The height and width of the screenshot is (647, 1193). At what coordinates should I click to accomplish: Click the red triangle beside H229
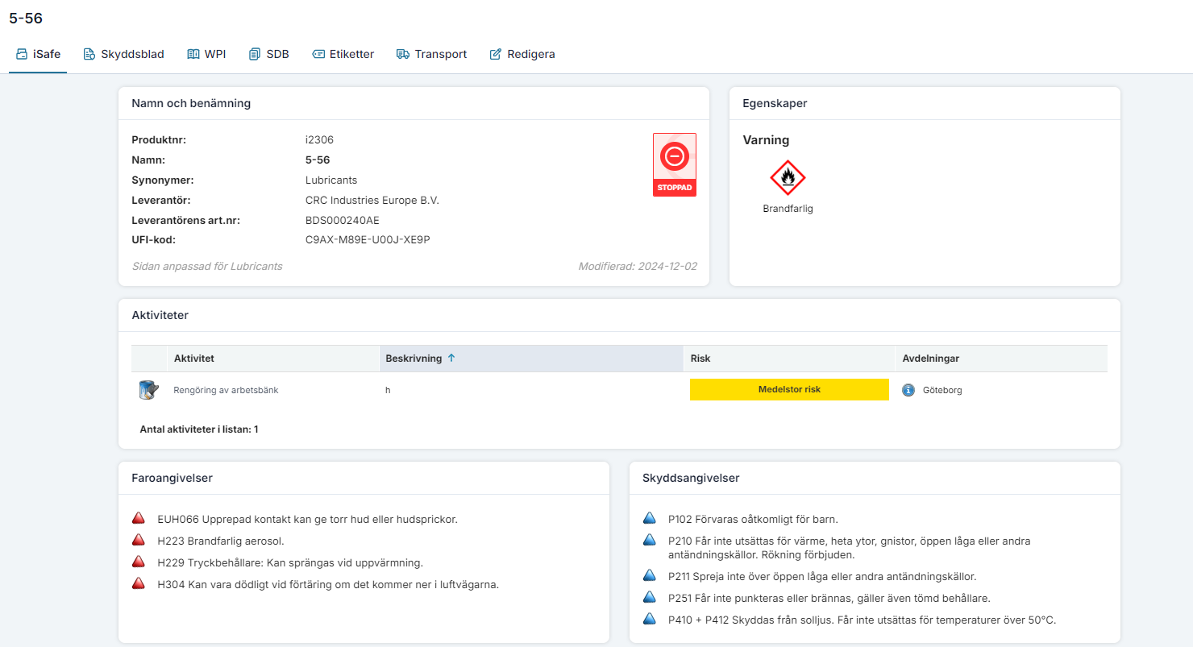point(139,562)
